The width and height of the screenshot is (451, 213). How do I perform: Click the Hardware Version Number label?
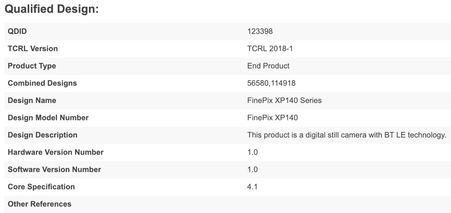click(56, 152)
